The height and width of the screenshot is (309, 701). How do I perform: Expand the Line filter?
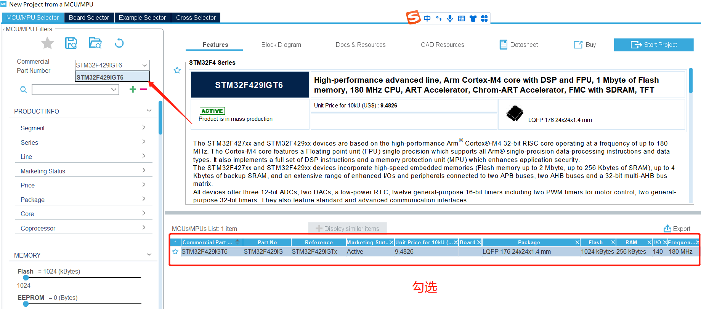pyautogui.click(x=144, y=156)
